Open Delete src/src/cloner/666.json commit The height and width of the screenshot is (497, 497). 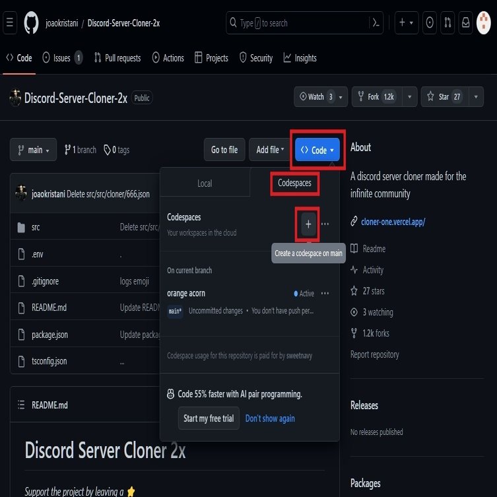[x=108, y=194]
